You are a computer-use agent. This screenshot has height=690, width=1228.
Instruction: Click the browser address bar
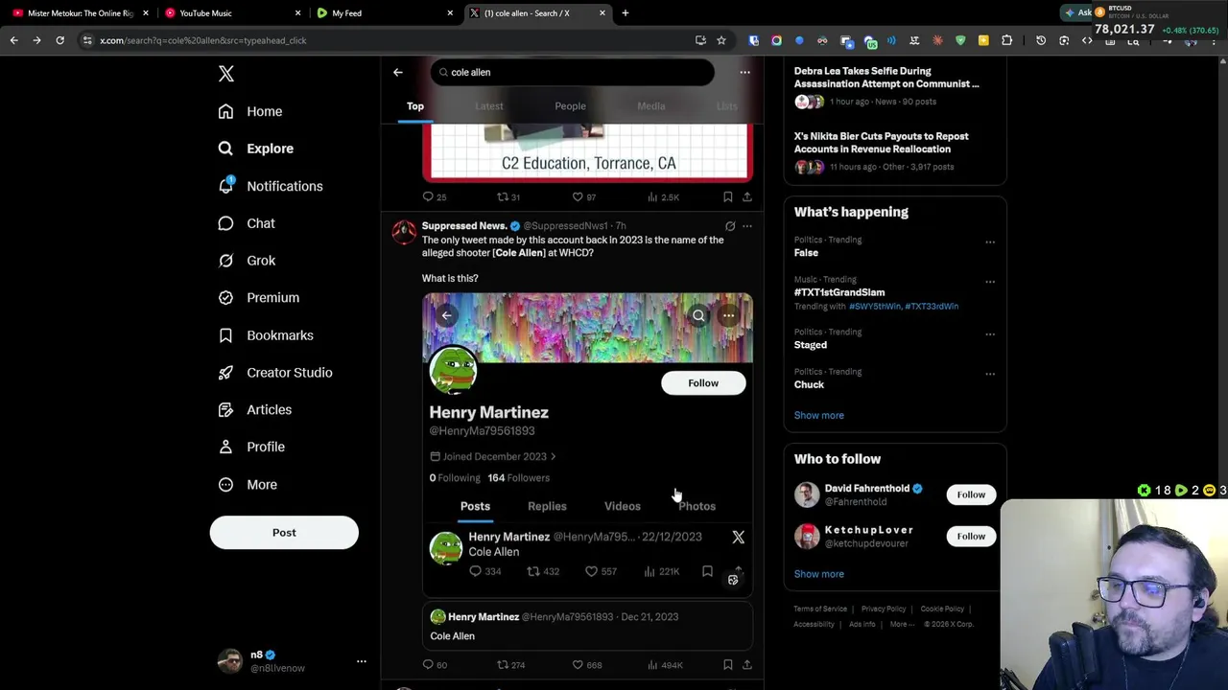(384, 40)
